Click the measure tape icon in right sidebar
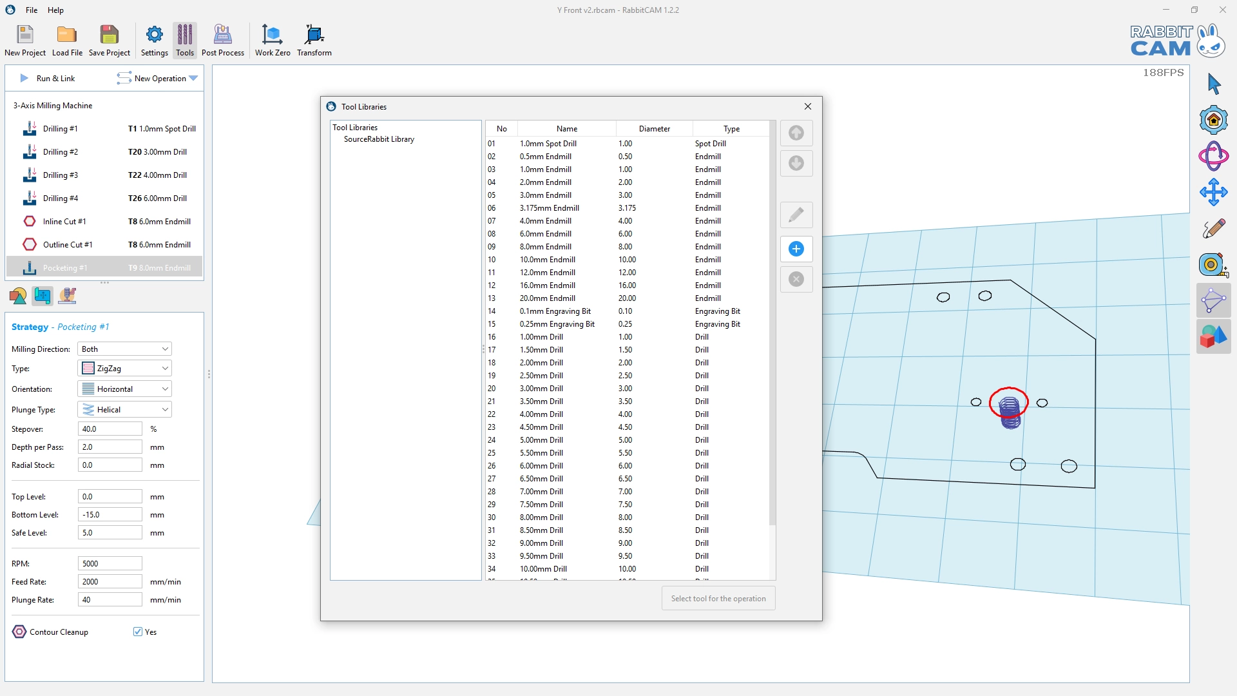This screenshot has height=696, width=1237. [1213, 264]
